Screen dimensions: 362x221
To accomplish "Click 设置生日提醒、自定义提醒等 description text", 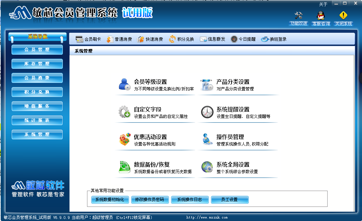I will pos(243,117).
